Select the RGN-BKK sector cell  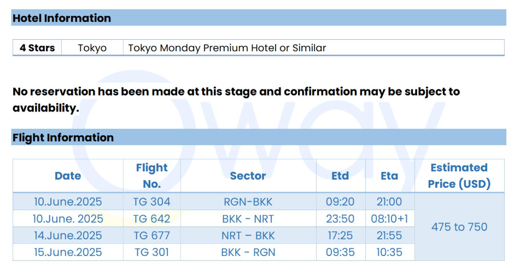248,201
